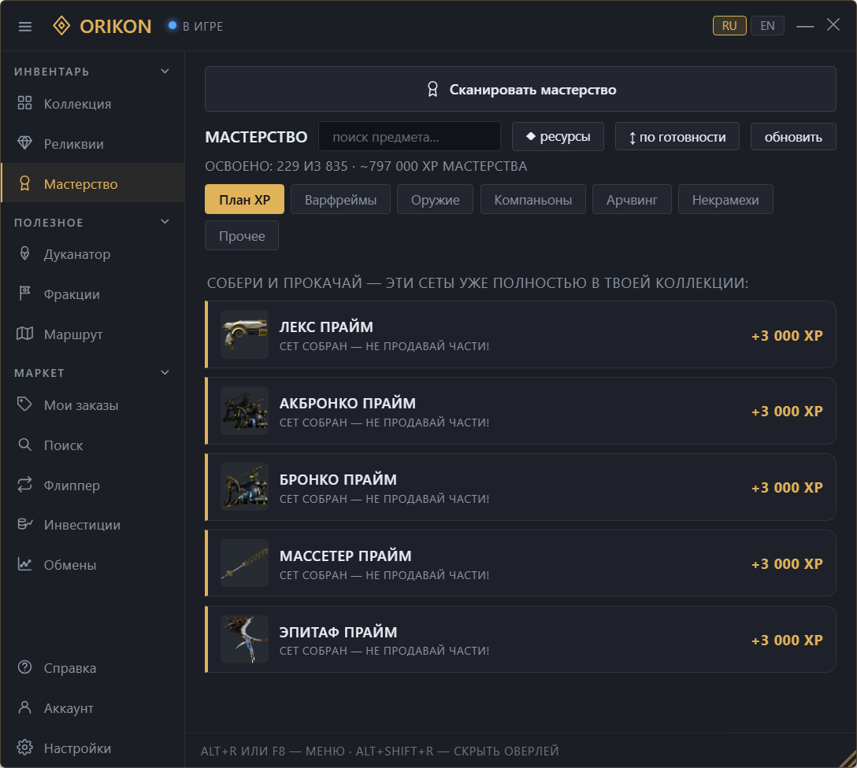This screenshot has width=857, height=768.
Task: Select the Прочее tab
Action: pyautogui.click(x=242, y=235)
